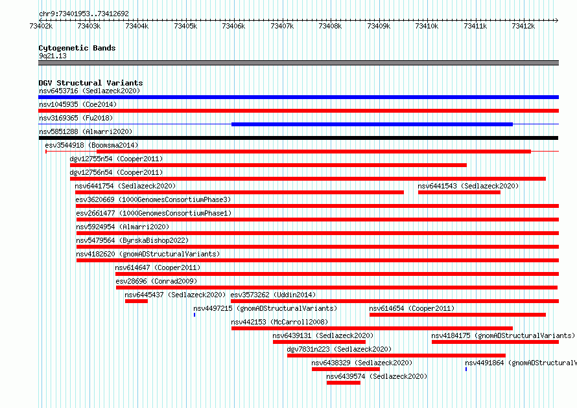The width and height of the screenshot is (577, 408).
Task: Open nsv4182620 (gnomADStructuralVariants) label
Action: coord(148,254)
